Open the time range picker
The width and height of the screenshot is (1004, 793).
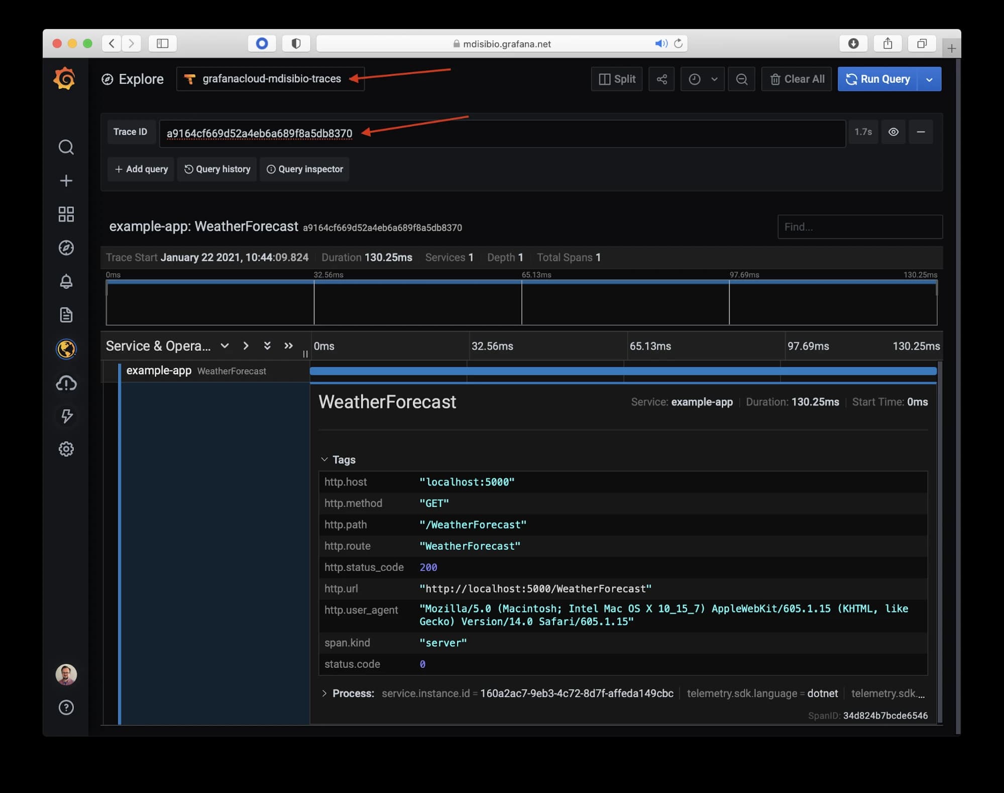coord(702,79)
